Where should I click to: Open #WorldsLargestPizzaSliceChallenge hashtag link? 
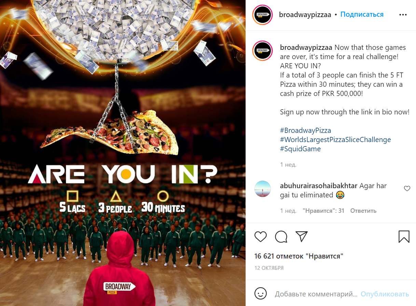tap(335, 140)
